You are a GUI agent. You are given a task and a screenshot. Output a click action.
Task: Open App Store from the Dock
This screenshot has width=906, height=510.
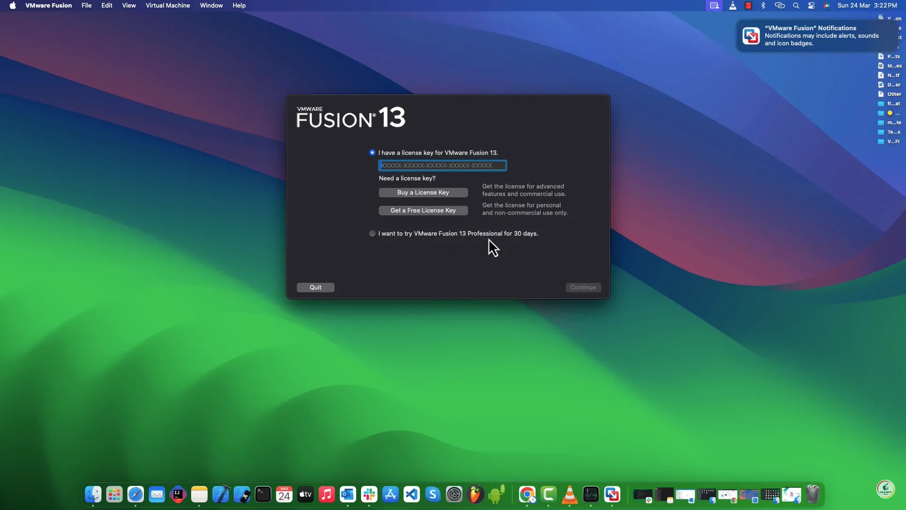[390, 494]
